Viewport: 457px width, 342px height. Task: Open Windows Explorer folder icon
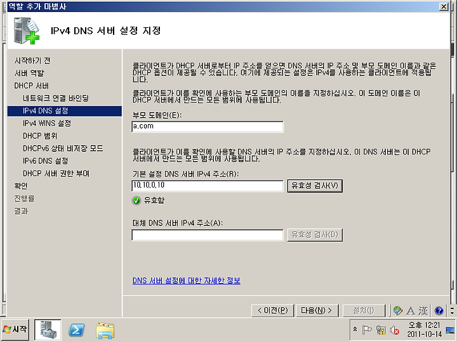105,331
